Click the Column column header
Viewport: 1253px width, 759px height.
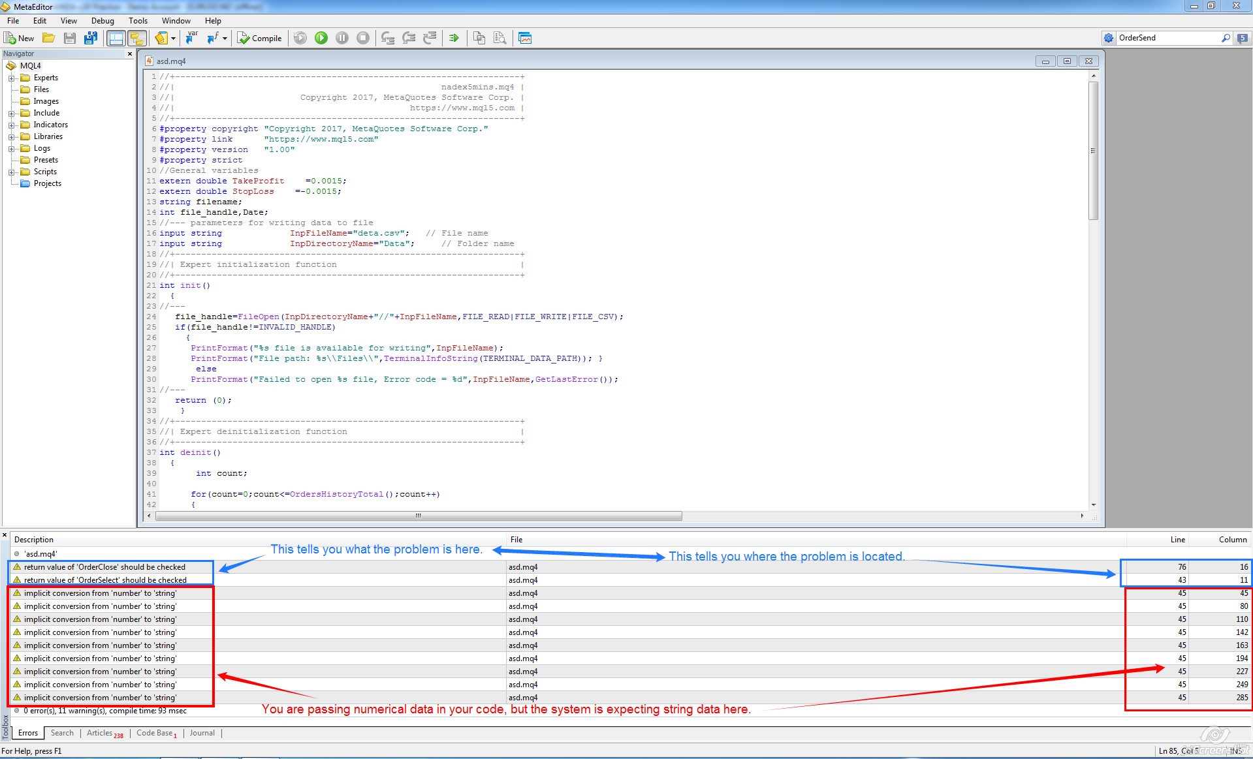point(1220,540)
